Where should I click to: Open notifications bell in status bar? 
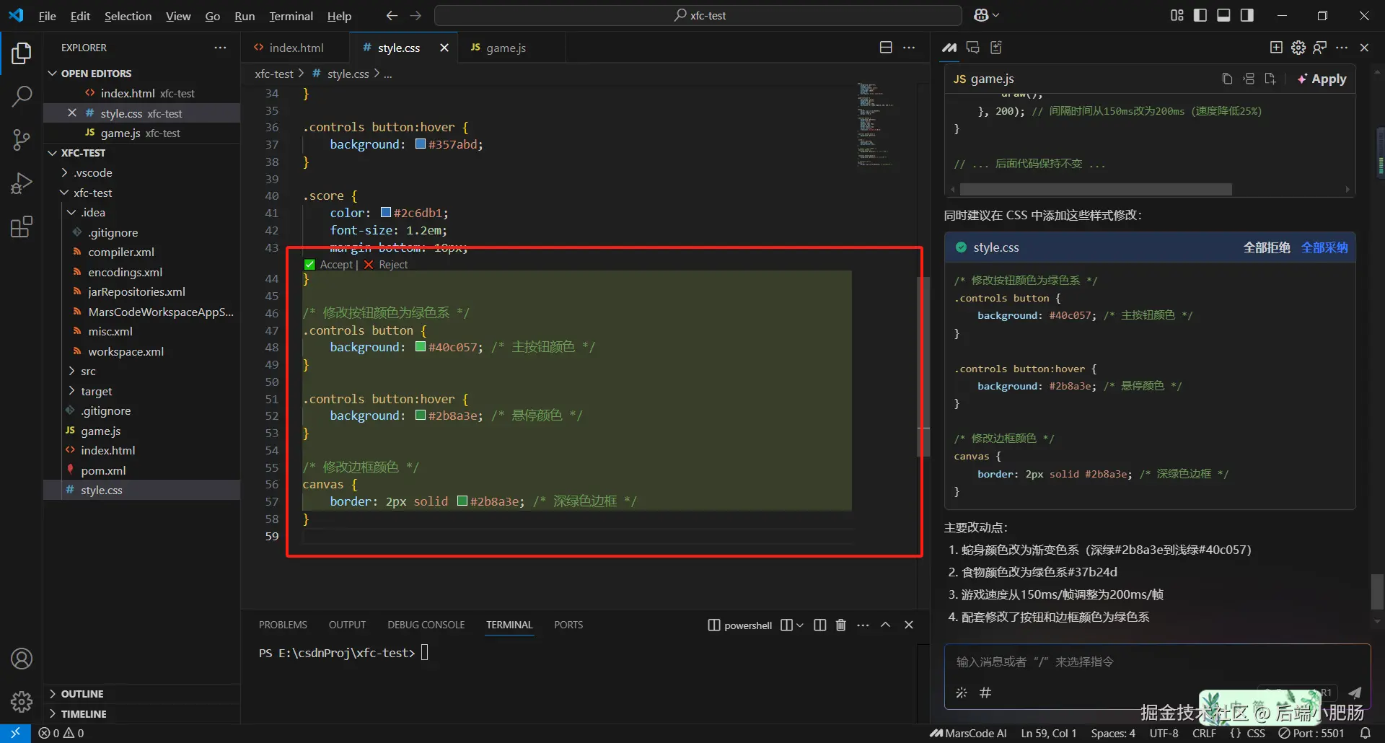pyautogui.click(x=1366, y=733)
